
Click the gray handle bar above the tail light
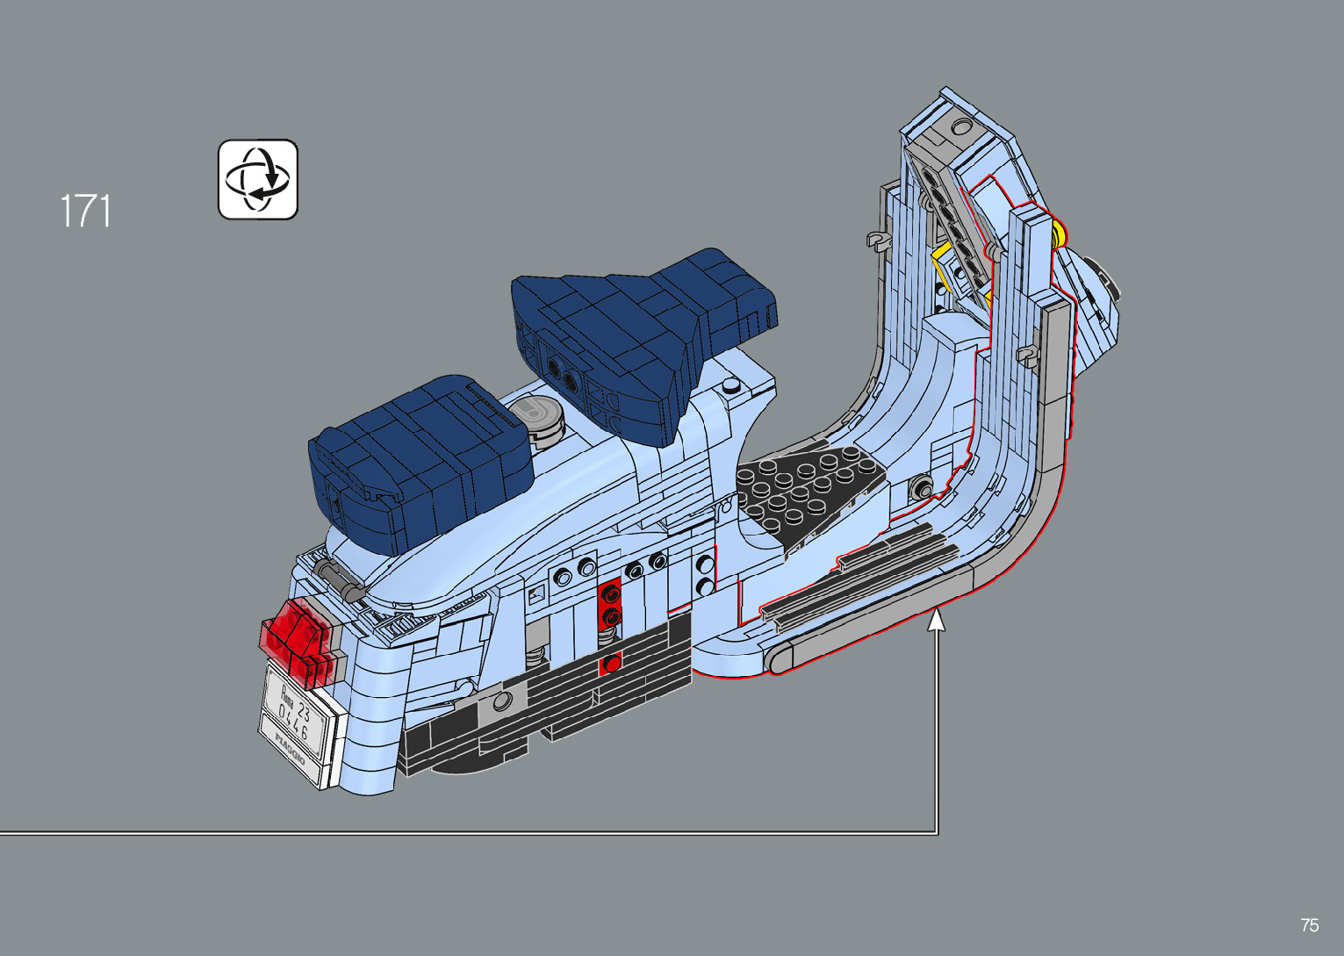pos(338,580)
